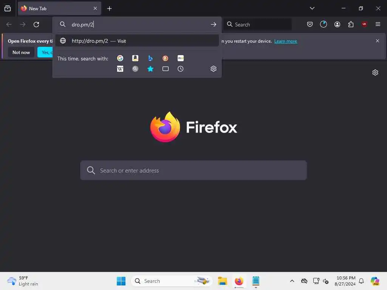Open the notifications bell icon
Screen dimensions: 387x290
[x=361, y=281]
